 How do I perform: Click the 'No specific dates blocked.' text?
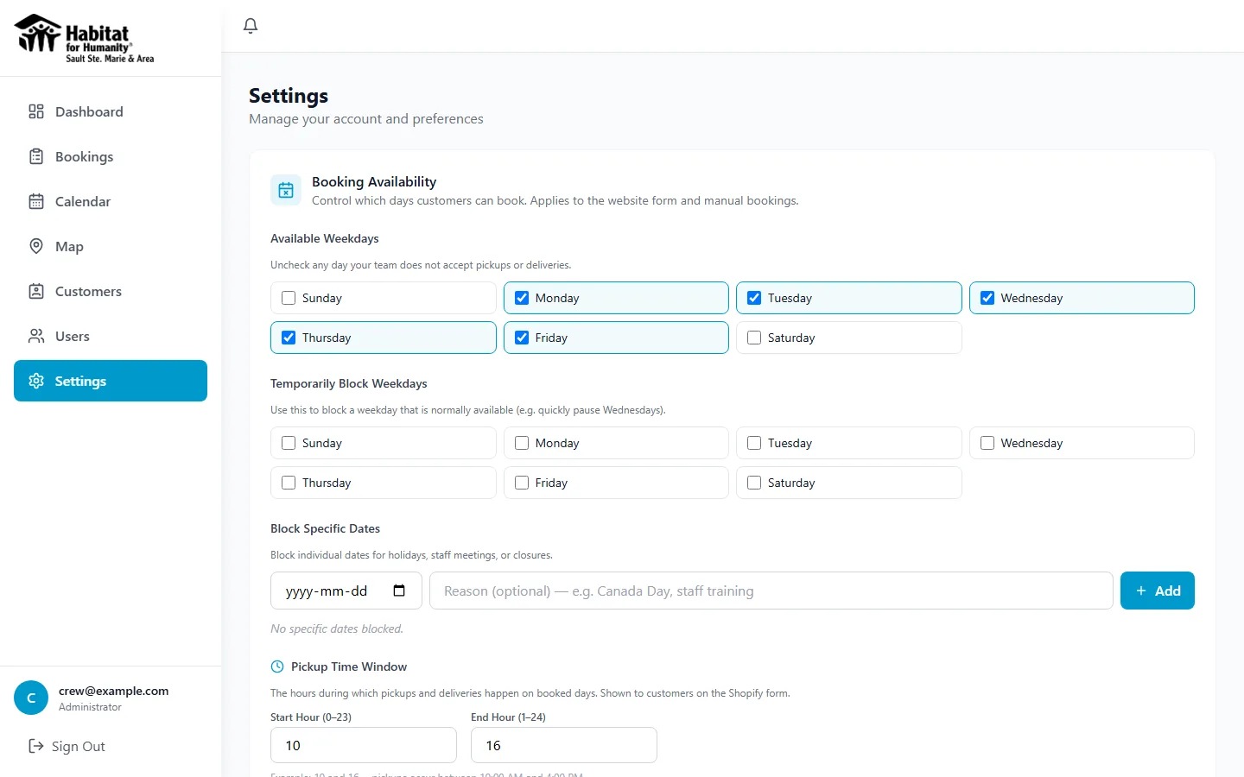[x=337, y=629]
